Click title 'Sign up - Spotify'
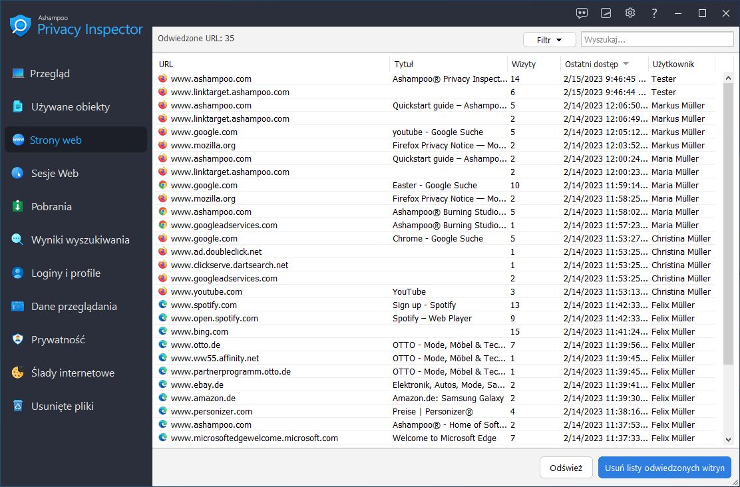Screen dimensions: 740x487 click(x=425, y=305)
